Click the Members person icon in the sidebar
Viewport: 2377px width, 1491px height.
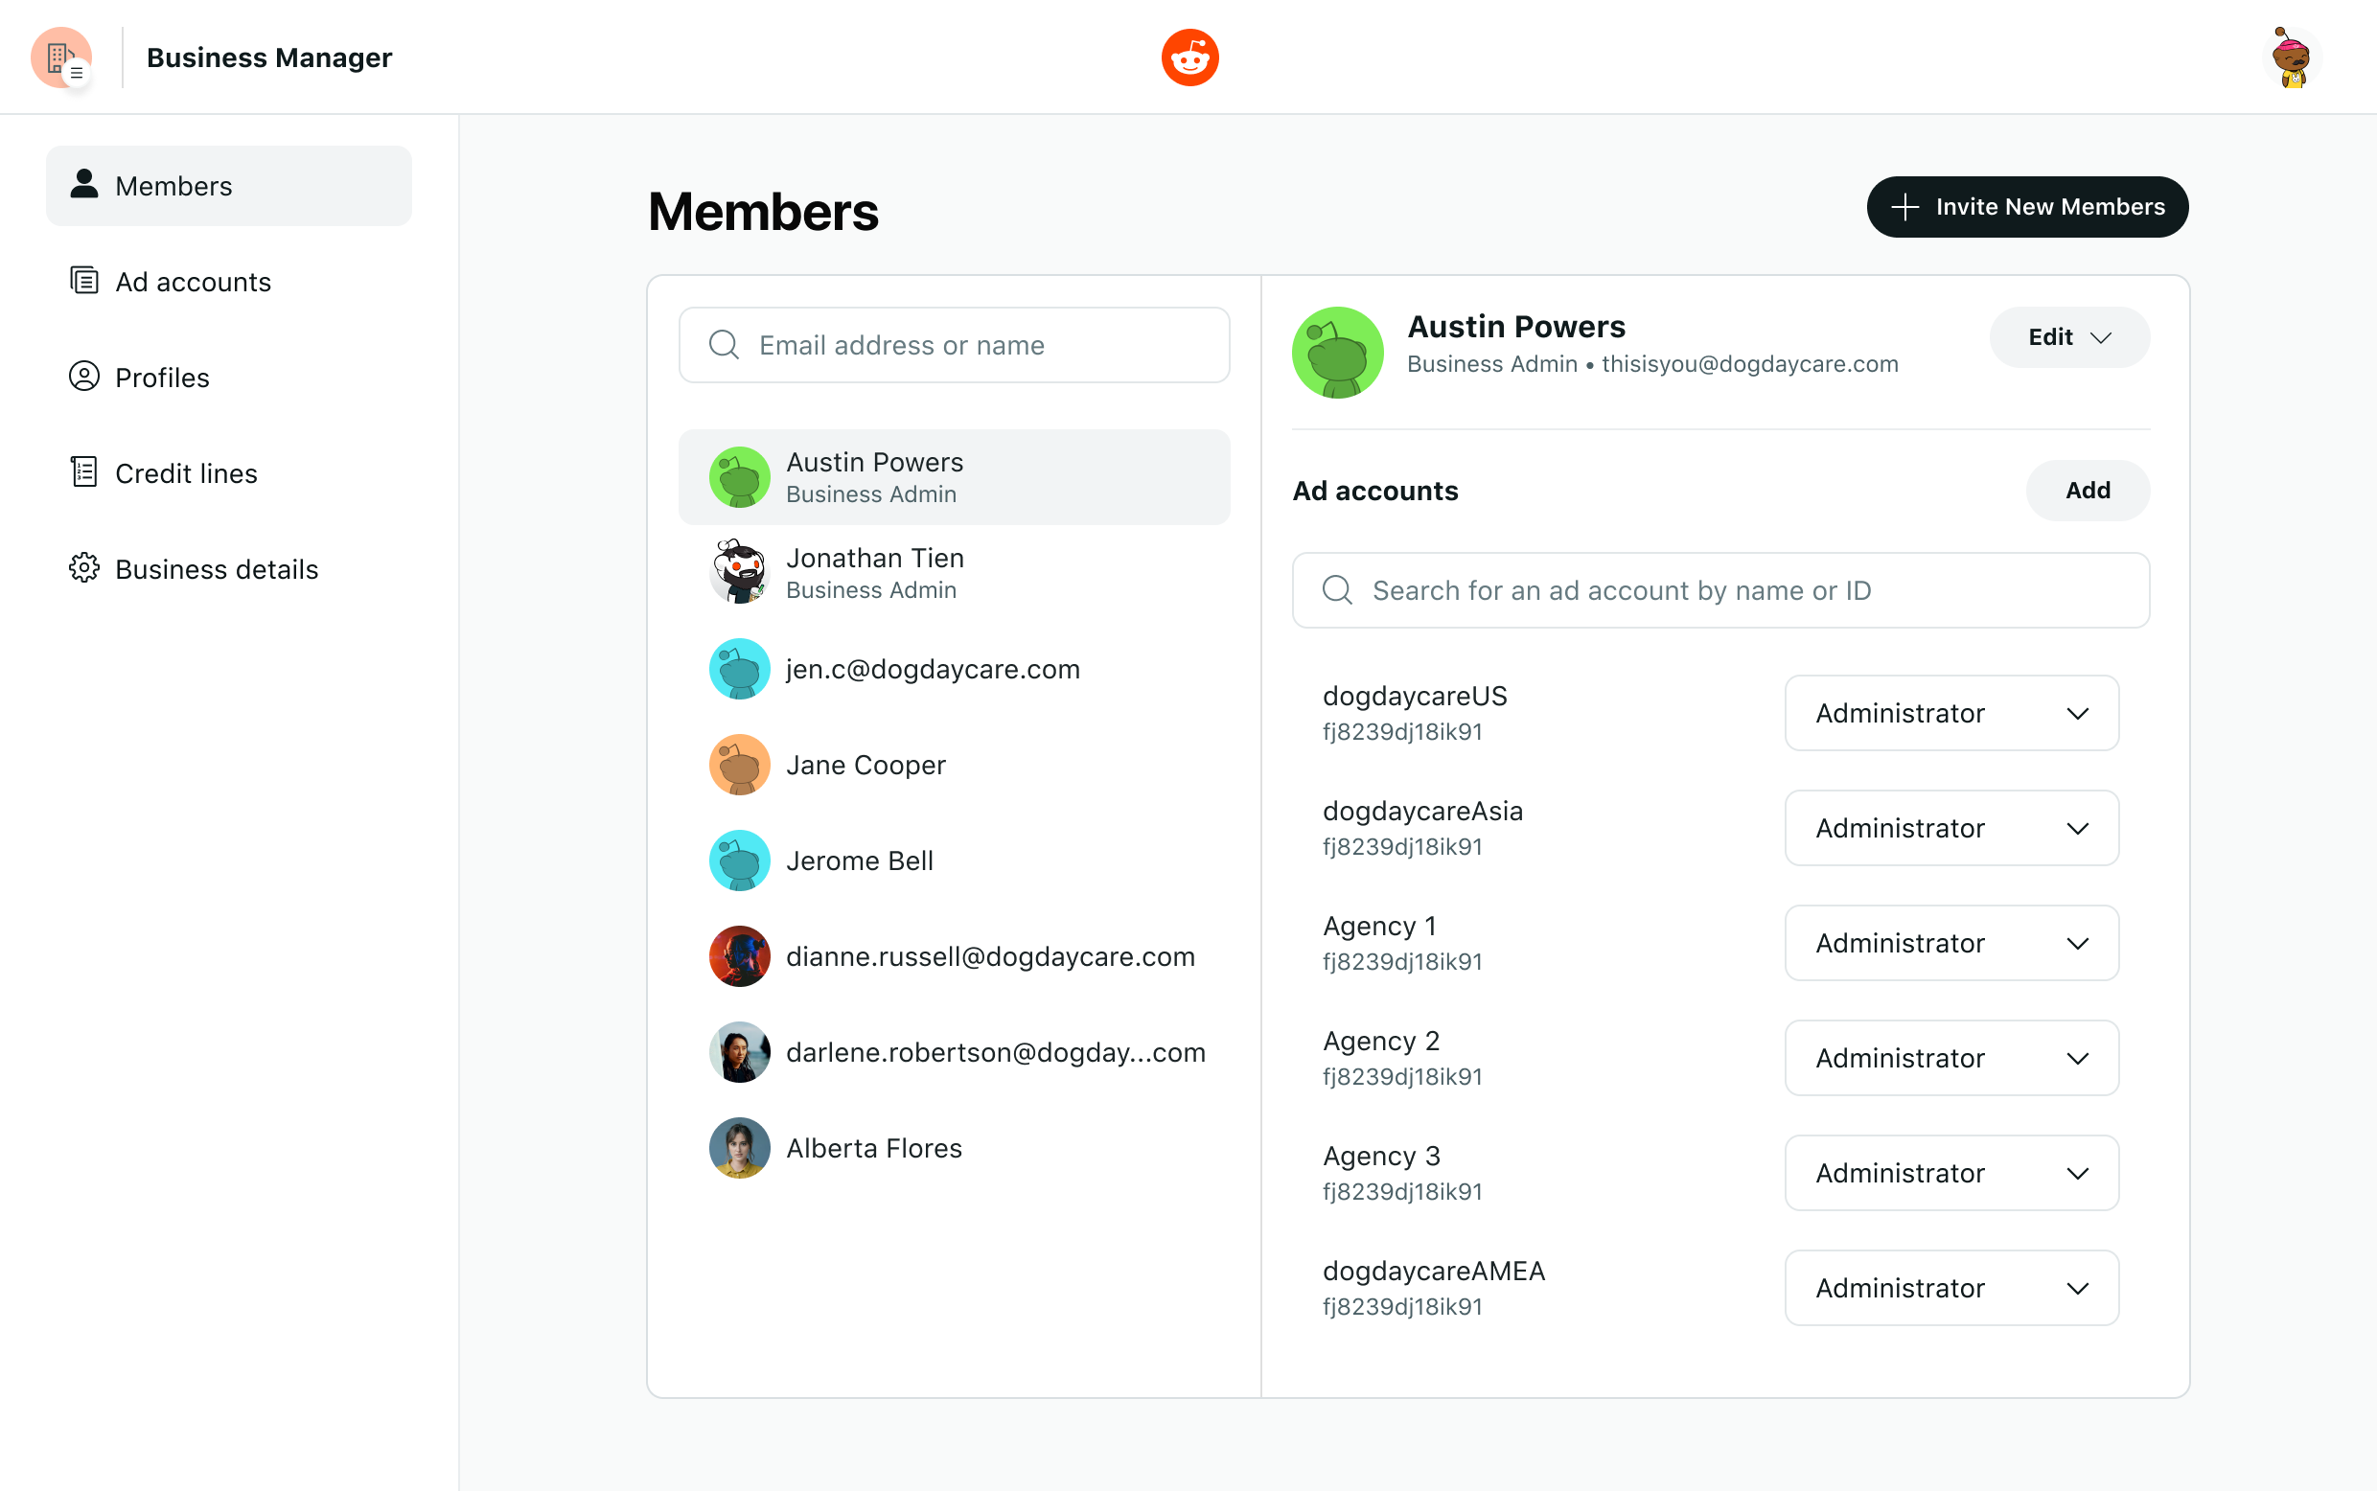[84, 184]
